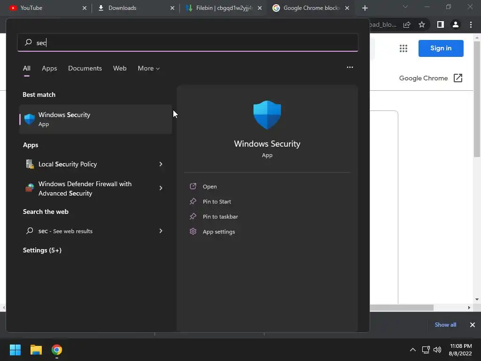Click the Chrome taskbar icon
The width and height of the screenshot is (481, 361).
coord(57,350)
